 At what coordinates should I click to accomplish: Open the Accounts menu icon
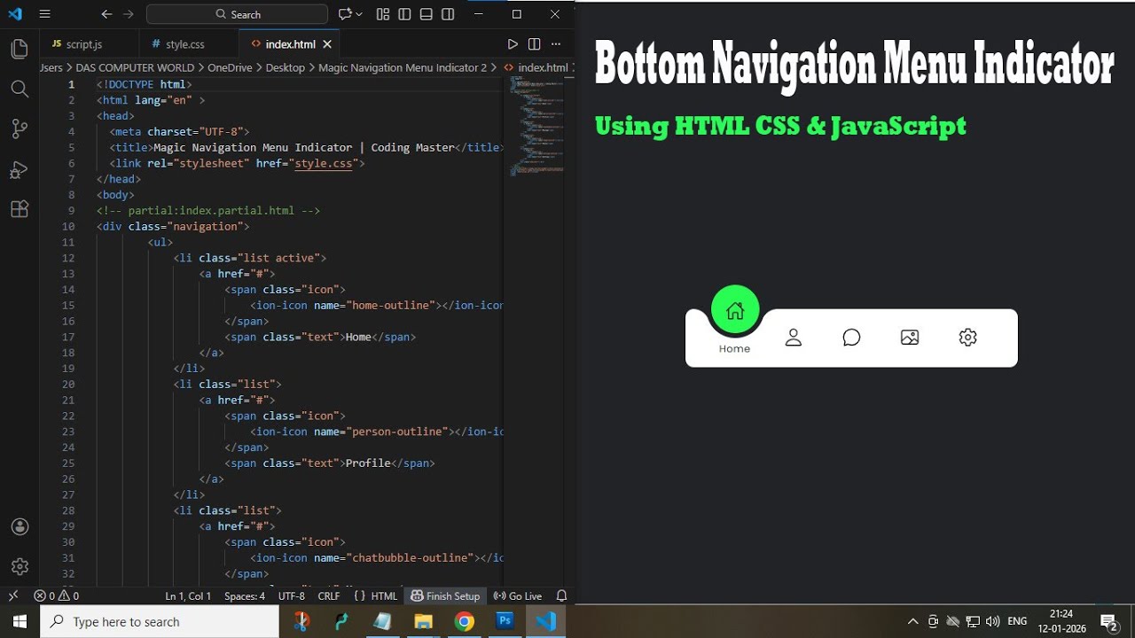tap(20, 526)
